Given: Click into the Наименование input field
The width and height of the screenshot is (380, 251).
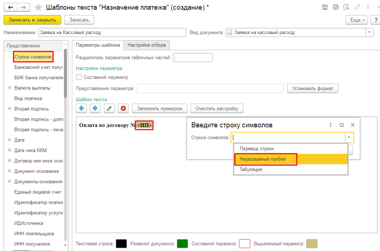Looking at the screenshot, I should coord(112,33).
